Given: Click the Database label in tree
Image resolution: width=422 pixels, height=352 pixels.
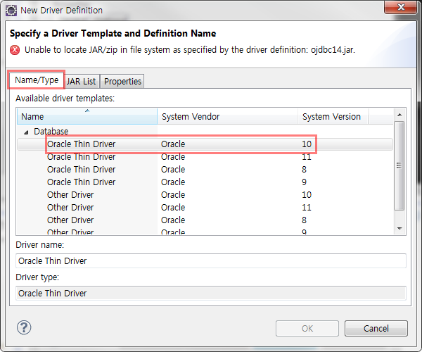Looking at the screenshot, I should coord(51,132).
